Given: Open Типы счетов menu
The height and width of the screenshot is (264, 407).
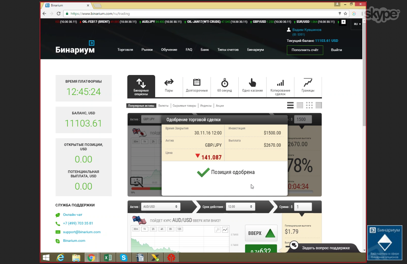Looking at the screenshot, I should coord(228,50).
